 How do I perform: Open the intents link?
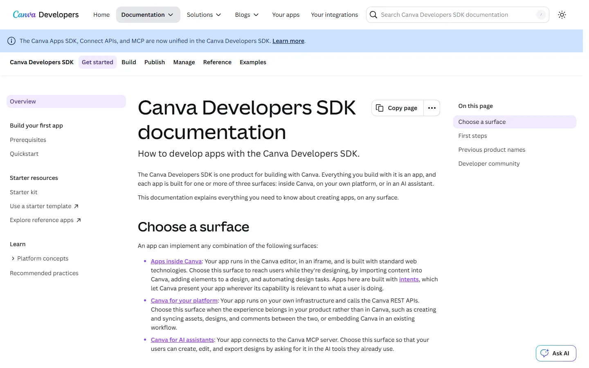coord(409,279)
